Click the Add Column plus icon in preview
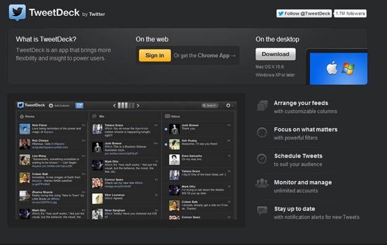 [x=51, y=105]
